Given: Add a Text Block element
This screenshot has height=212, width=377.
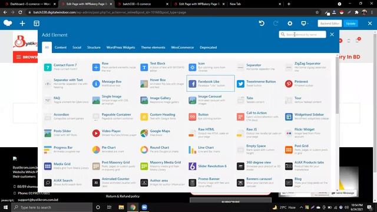Looking at the screenshot, I should 163,67.
